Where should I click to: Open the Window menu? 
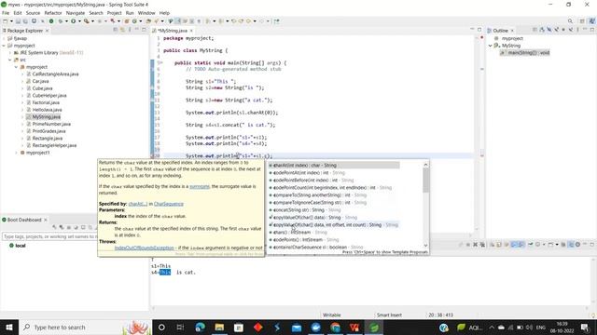146,13
